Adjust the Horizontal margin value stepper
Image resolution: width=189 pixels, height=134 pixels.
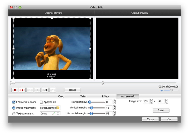click(x=114, y=113)
